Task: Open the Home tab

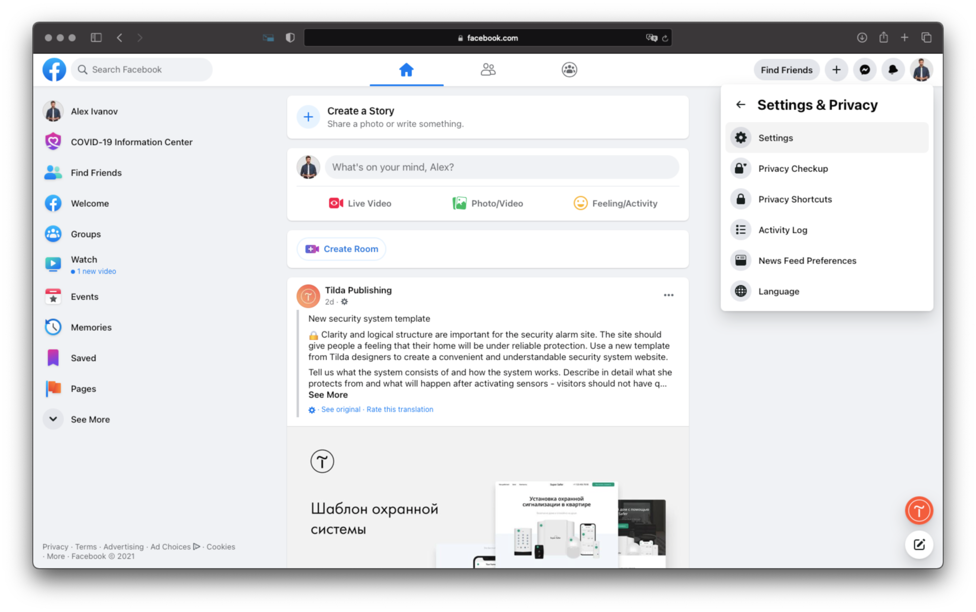Action: 406,70
